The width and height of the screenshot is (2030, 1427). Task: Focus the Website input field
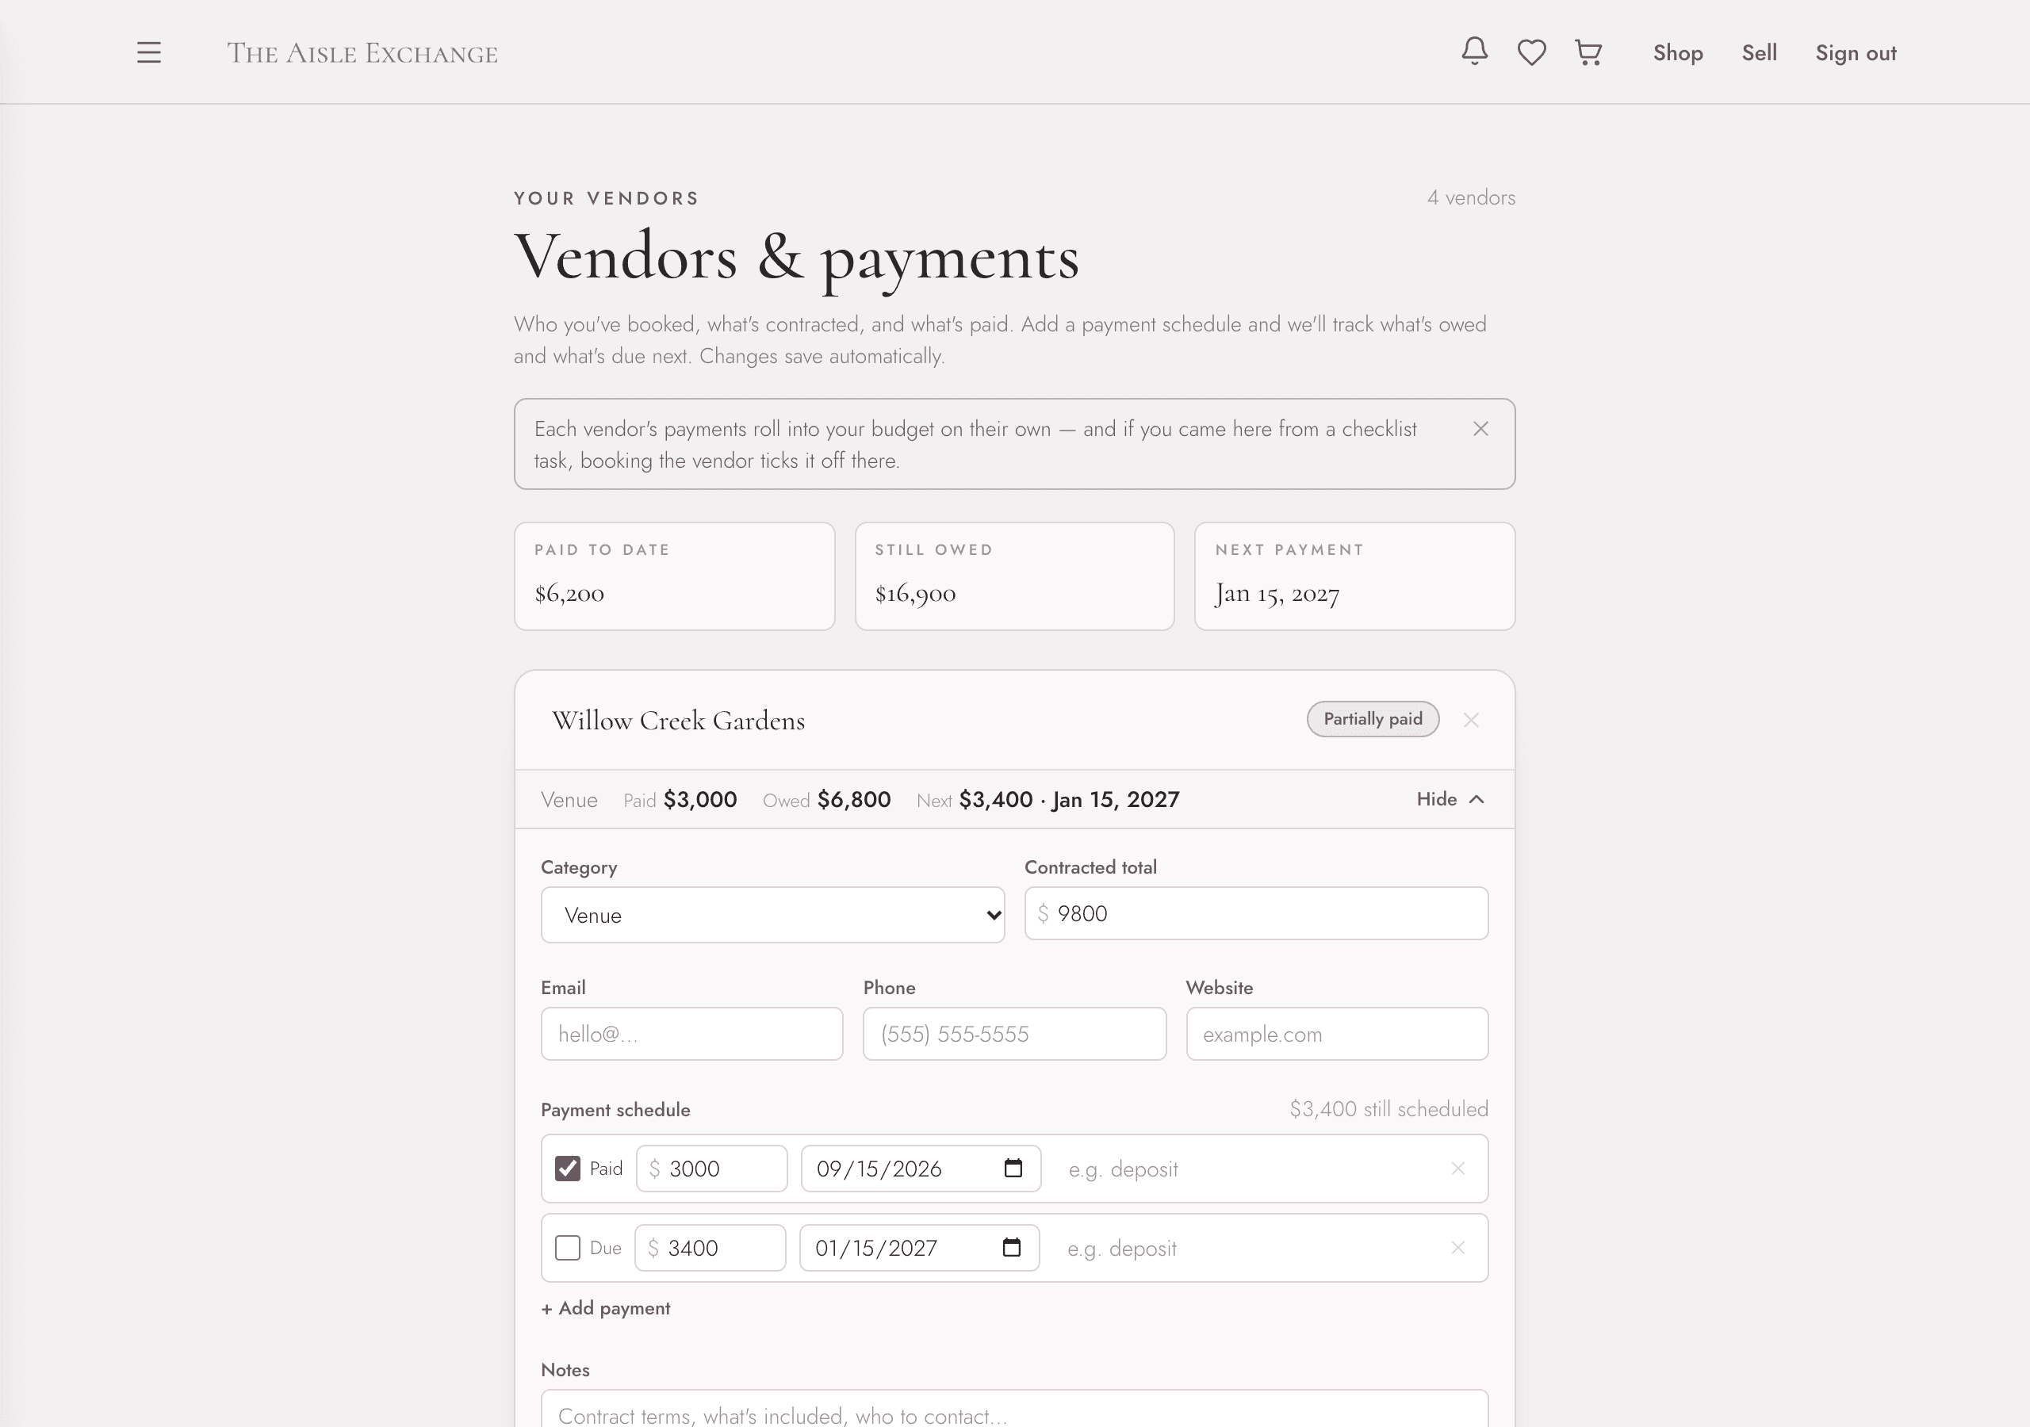[x=1337, y=1034]
